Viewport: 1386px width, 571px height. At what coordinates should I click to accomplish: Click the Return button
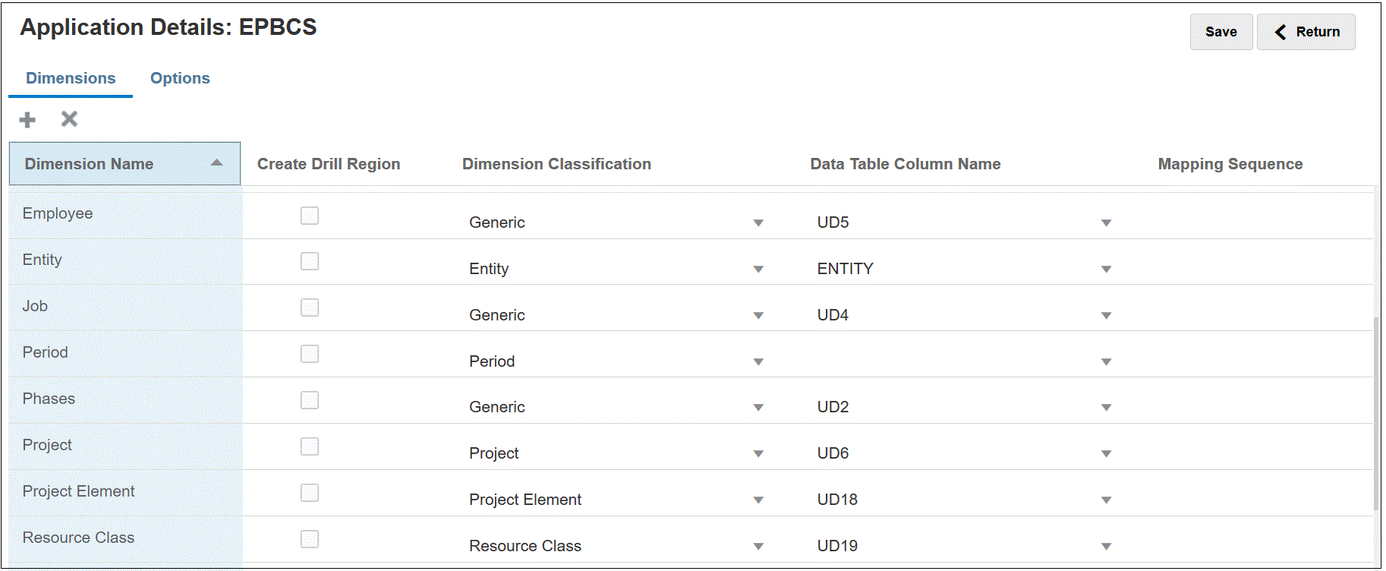(x=1306, y=32)
